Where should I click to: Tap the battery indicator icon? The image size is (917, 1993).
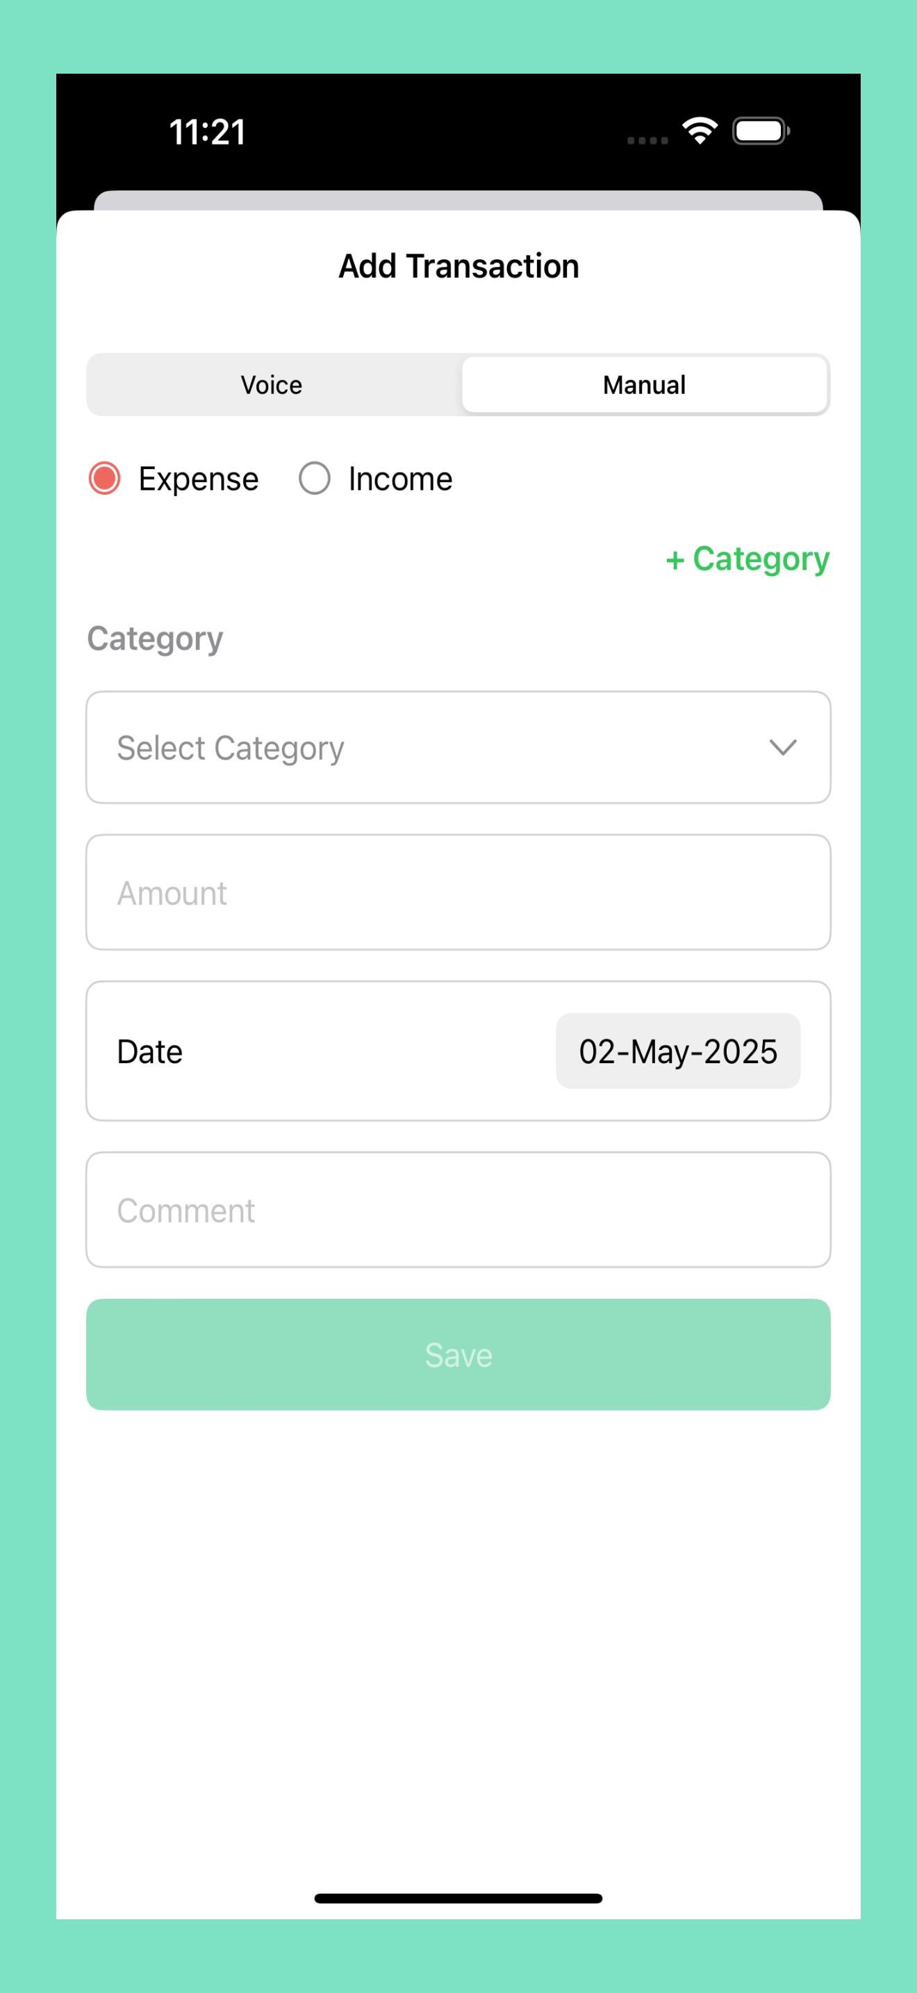point(761,131)
